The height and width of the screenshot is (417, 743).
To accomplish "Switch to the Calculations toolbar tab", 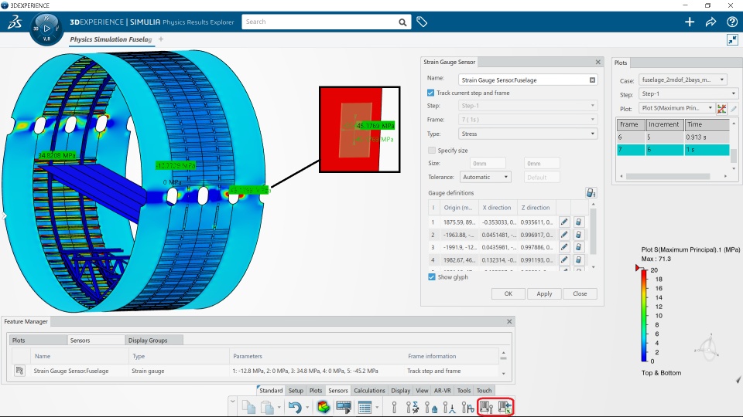I will point(369,391).
